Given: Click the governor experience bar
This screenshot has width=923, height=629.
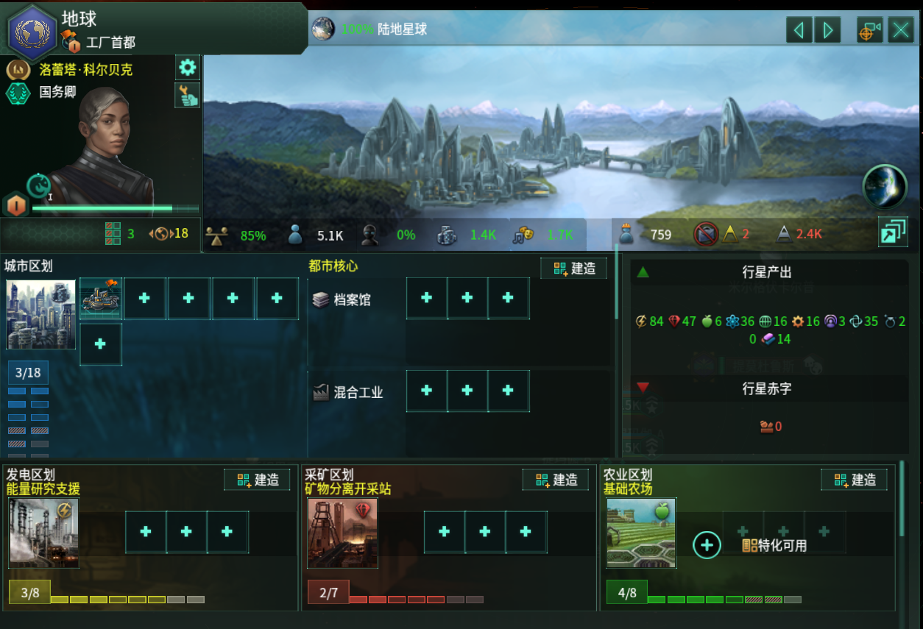Looking at the screenshot, I should 116,208.
